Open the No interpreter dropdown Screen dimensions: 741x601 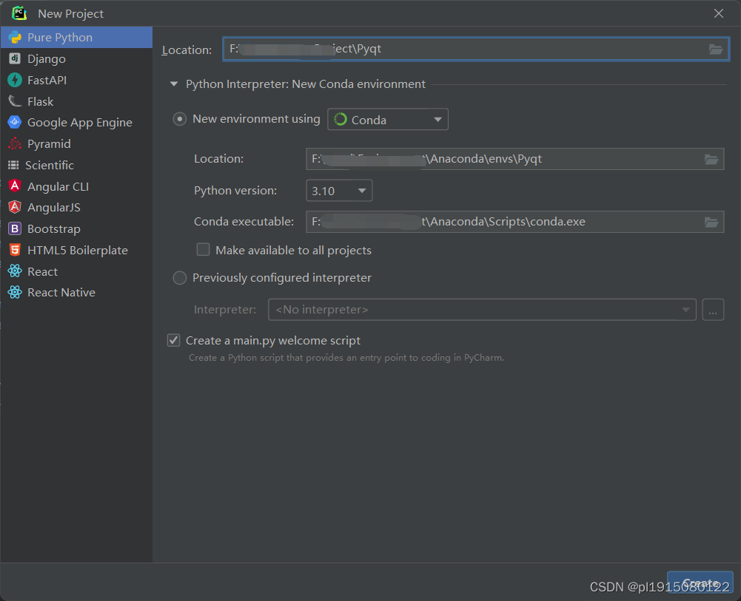point(482,310)
